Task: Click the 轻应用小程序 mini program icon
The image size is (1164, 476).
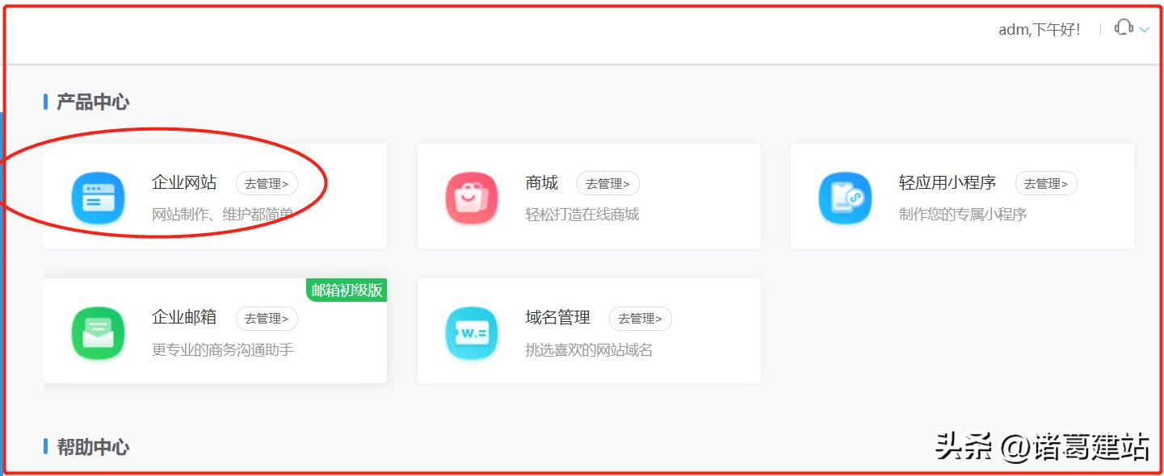Action: pos(845,196)
